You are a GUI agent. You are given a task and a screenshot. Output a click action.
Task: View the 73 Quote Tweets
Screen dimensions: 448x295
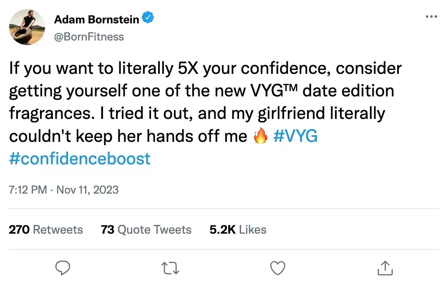coord(146,229)
